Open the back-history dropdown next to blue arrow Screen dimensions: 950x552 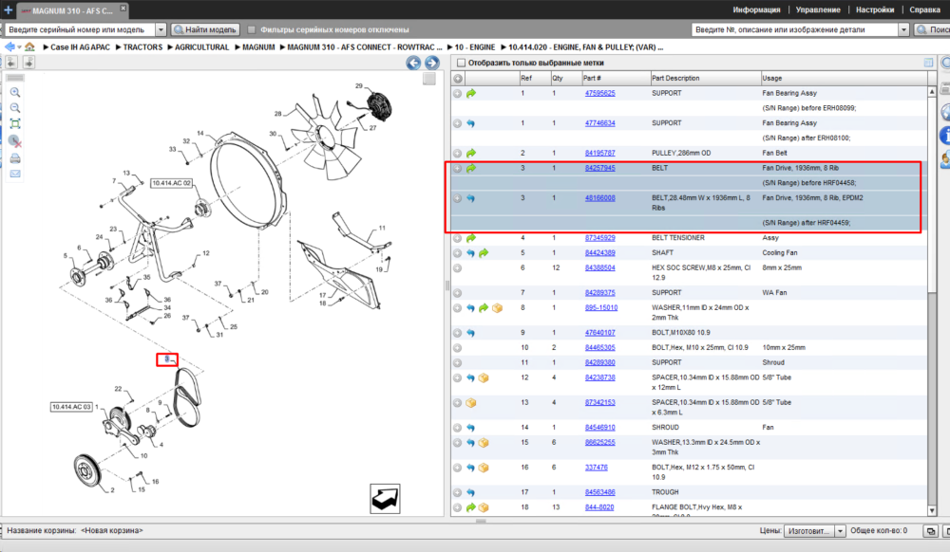coord(19,47)
